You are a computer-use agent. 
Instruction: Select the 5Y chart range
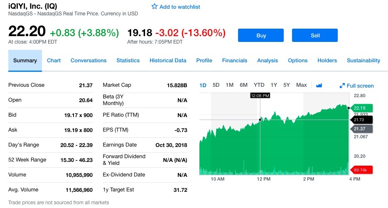tap(287, 85)
